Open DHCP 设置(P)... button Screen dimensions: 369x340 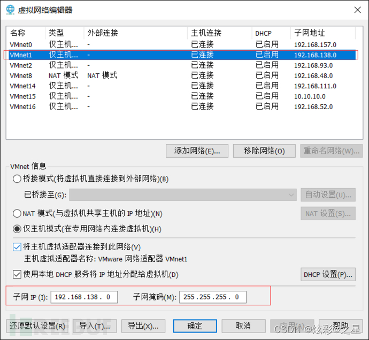[x=328, y=274]
